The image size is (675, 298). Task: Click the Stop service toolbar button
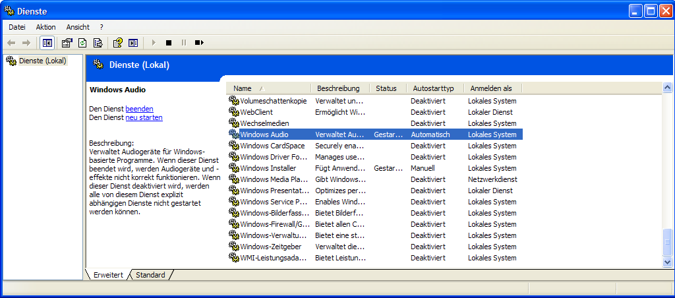click(169, 43)
